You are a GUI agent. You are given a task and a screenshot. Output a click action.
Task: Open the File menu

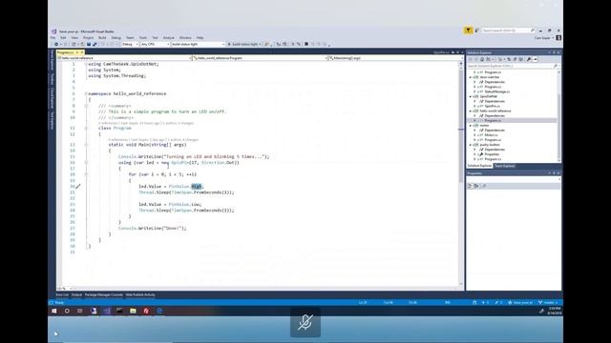[x=53, y=38]
